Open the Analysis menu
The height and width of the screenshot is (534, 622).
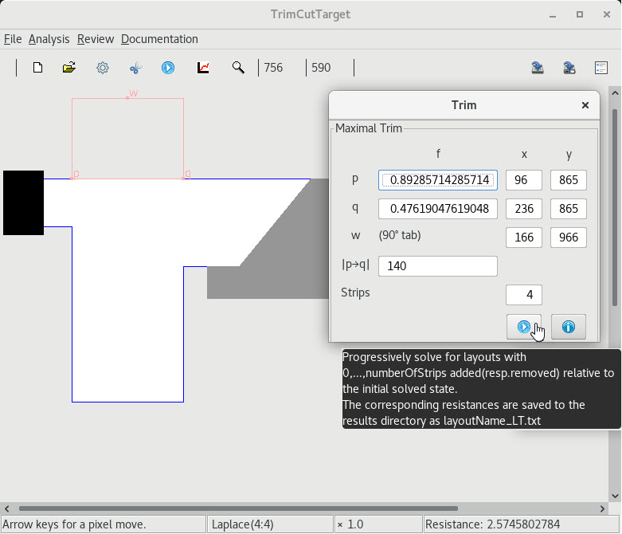[x=49, y=39]
